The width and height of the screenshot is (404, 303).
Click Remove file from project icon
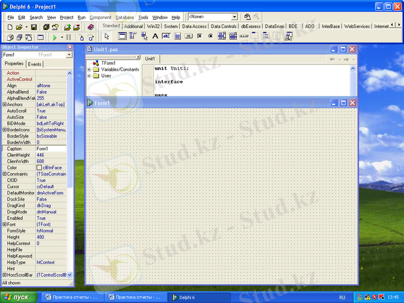77,27
